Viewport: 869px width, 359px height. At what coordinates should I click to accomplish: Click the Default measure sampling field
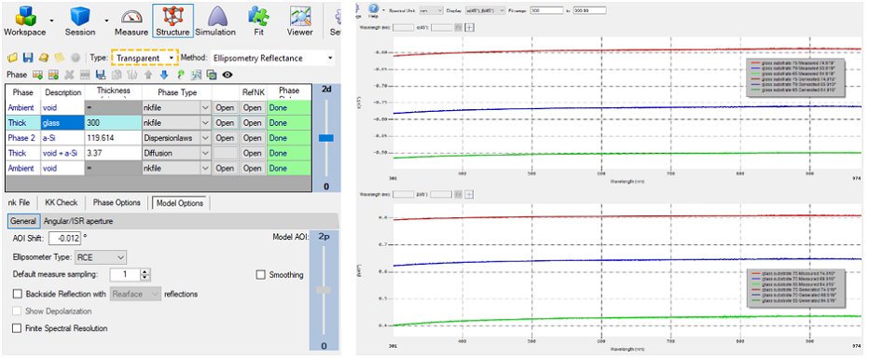point(125,275)
